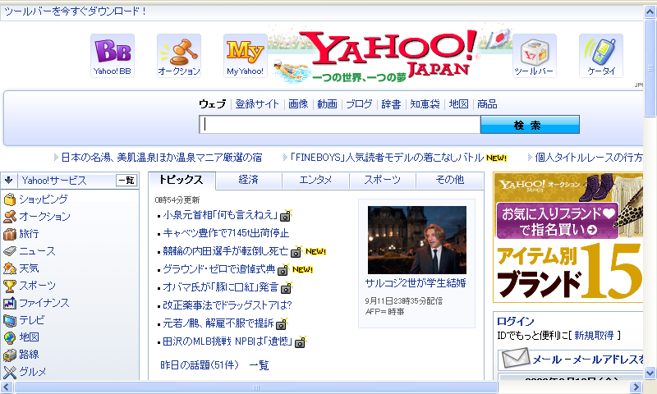Open the My Yahoo! icon
Viewport: 657px width, 394px height.
click(x=245, y=56)
